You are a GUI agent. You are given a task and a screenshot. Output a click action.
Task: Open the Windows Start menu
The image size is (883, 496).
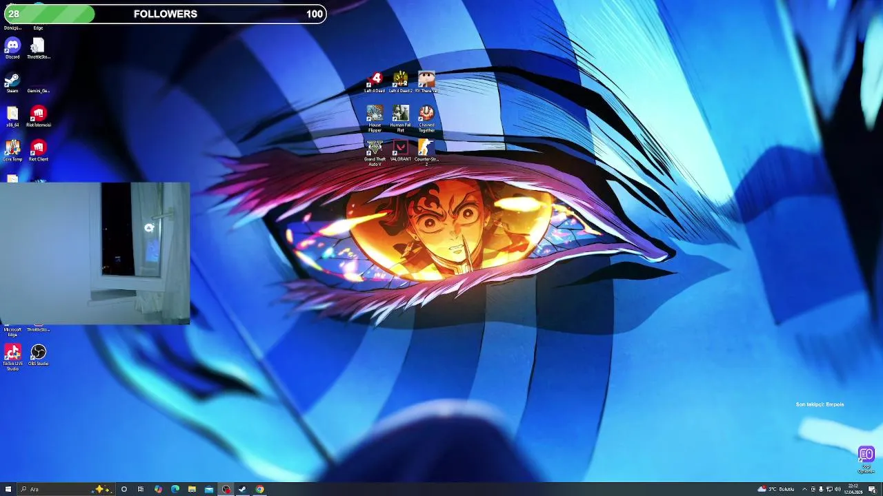(8, 489)
